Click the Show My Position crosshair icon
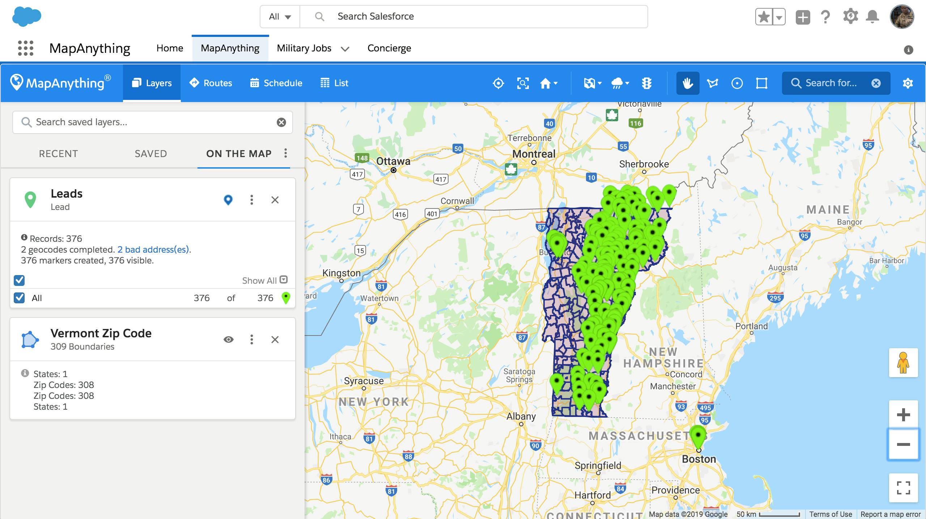The width and height of the screenshot is (926, 519). [498, 83]
